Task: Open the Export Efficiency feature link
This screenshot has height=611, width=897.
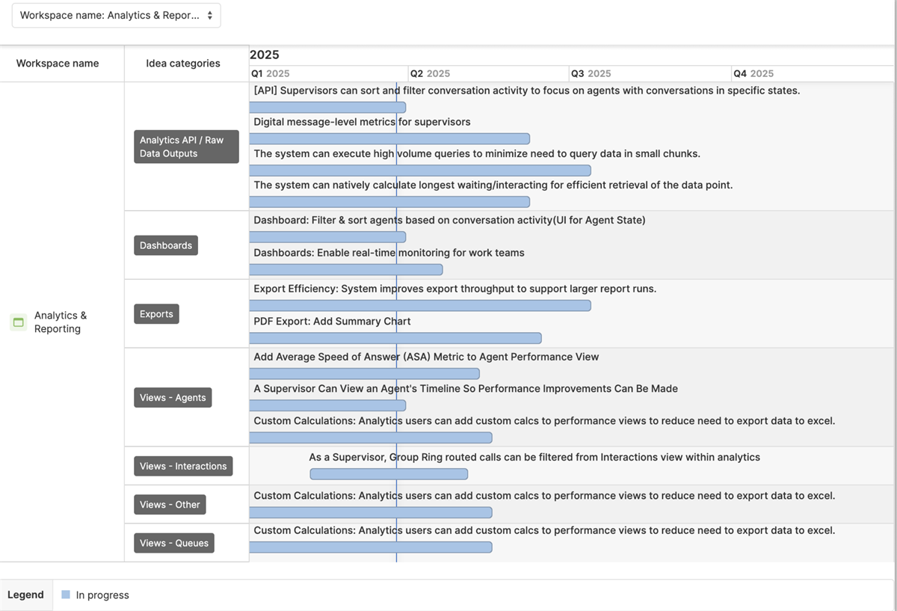Action: pos(454,289)
